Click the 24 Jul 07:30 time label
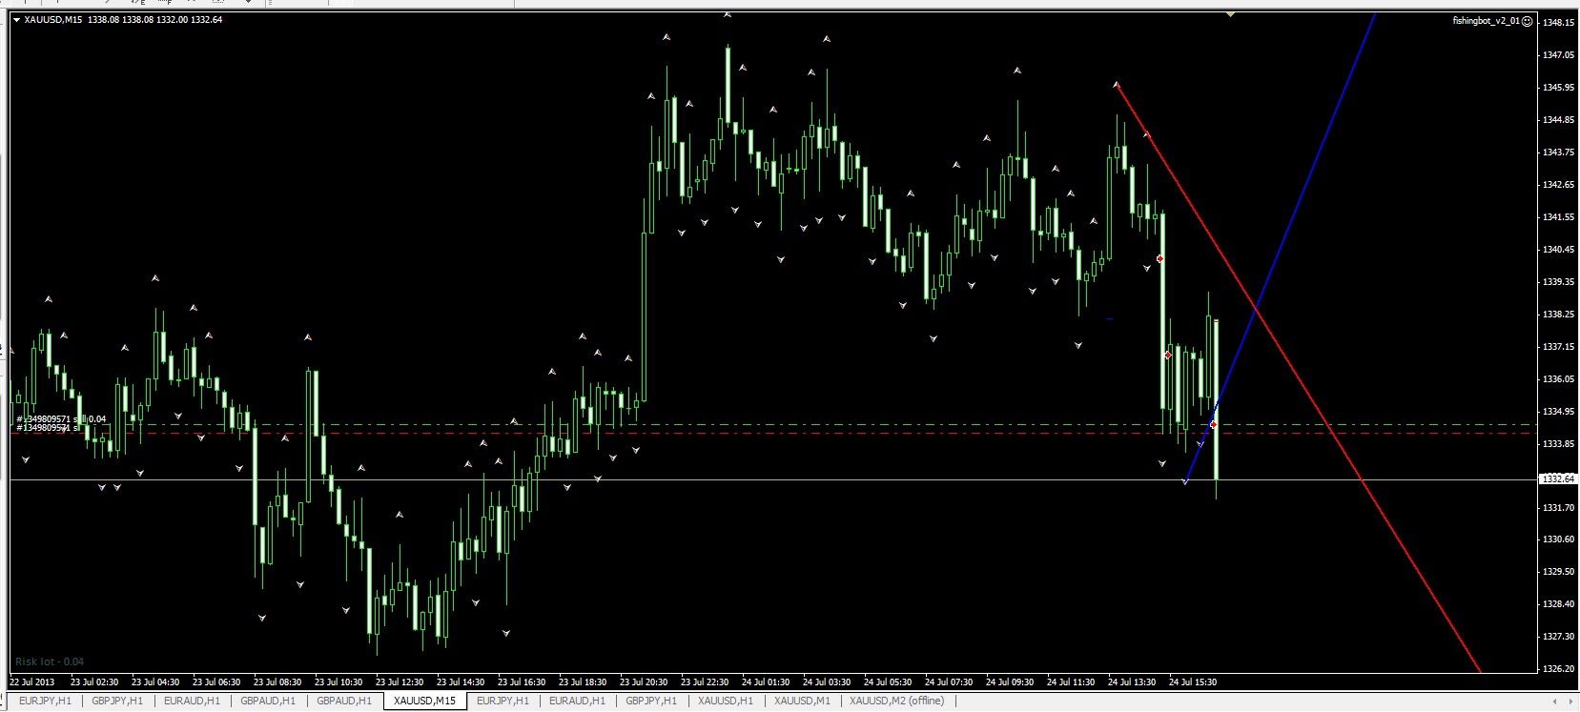Viewport: 1580px width, 712px height. [949, 681]
